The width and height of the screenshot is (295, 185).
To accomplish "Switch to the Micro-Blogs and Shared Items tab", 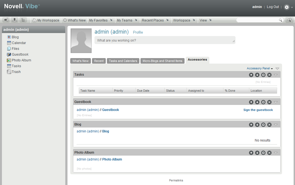I will [162, 61].
